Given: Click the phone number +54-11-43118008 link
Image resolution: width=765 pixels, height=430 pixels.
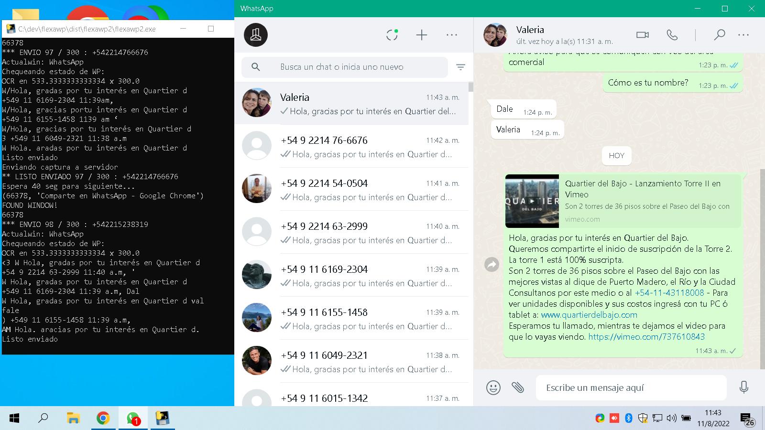Looking at the screenshot, I should (669, 293).
